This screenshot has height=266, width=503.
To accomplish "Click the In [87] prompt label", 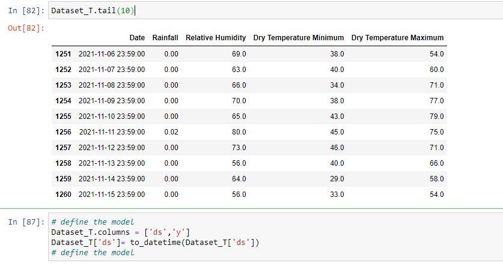I will [x=26, y=222].
